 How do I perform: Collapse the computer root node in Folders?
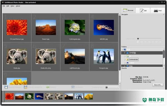(x=122, y=50)
